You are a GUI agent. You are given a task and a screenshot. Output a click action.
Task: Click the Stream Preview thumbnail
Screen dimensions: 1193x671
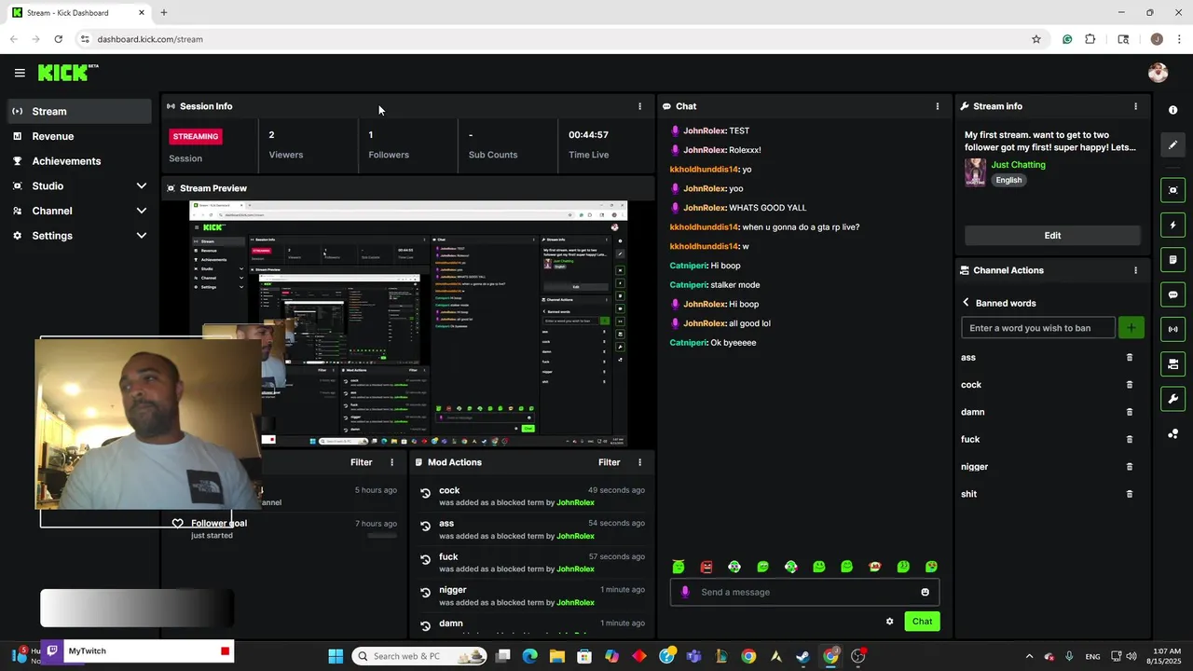click(408, 323)
